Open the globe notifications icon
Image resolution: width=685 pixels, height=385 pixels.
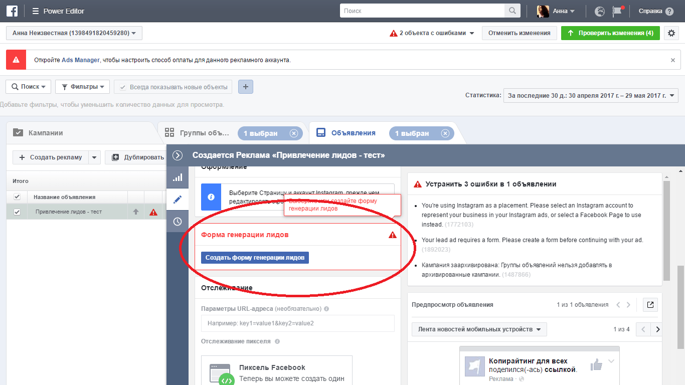pyautogui.click(x=599, y=11)
